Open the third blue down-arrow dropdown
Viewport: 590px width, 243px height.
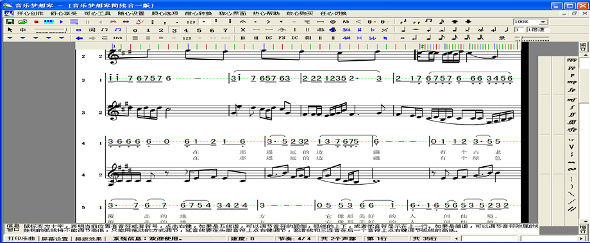[x=35, y=38]
